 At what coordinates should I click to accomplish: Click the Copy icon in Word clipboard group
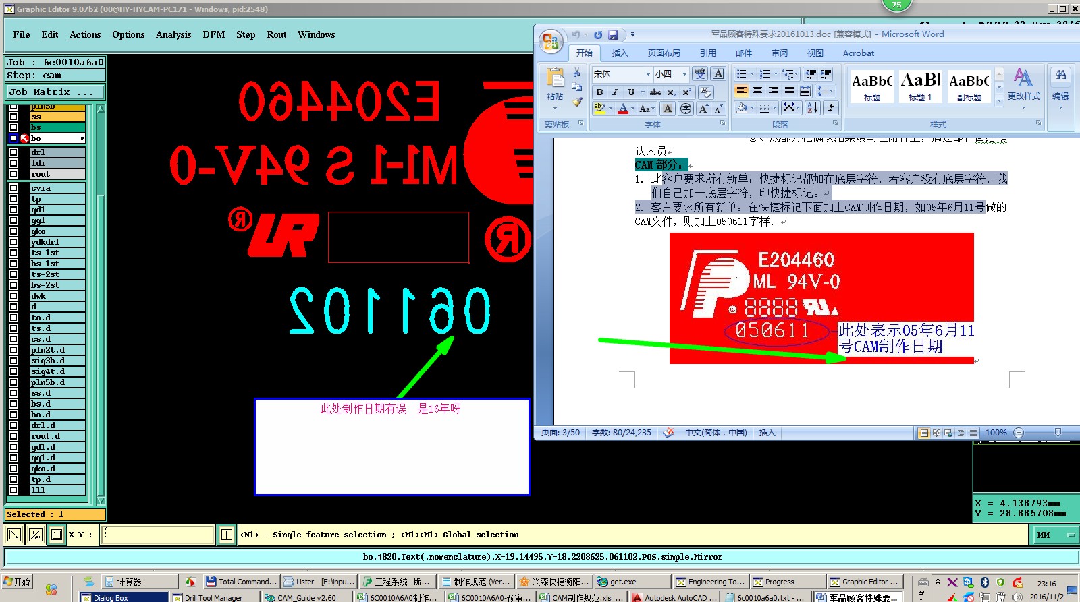(576, 87)
